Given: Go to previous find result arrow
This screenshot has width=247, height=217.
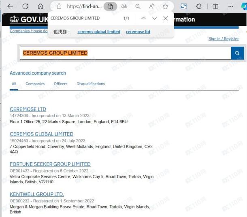Looking at the screenshot, I should [143, 18].
